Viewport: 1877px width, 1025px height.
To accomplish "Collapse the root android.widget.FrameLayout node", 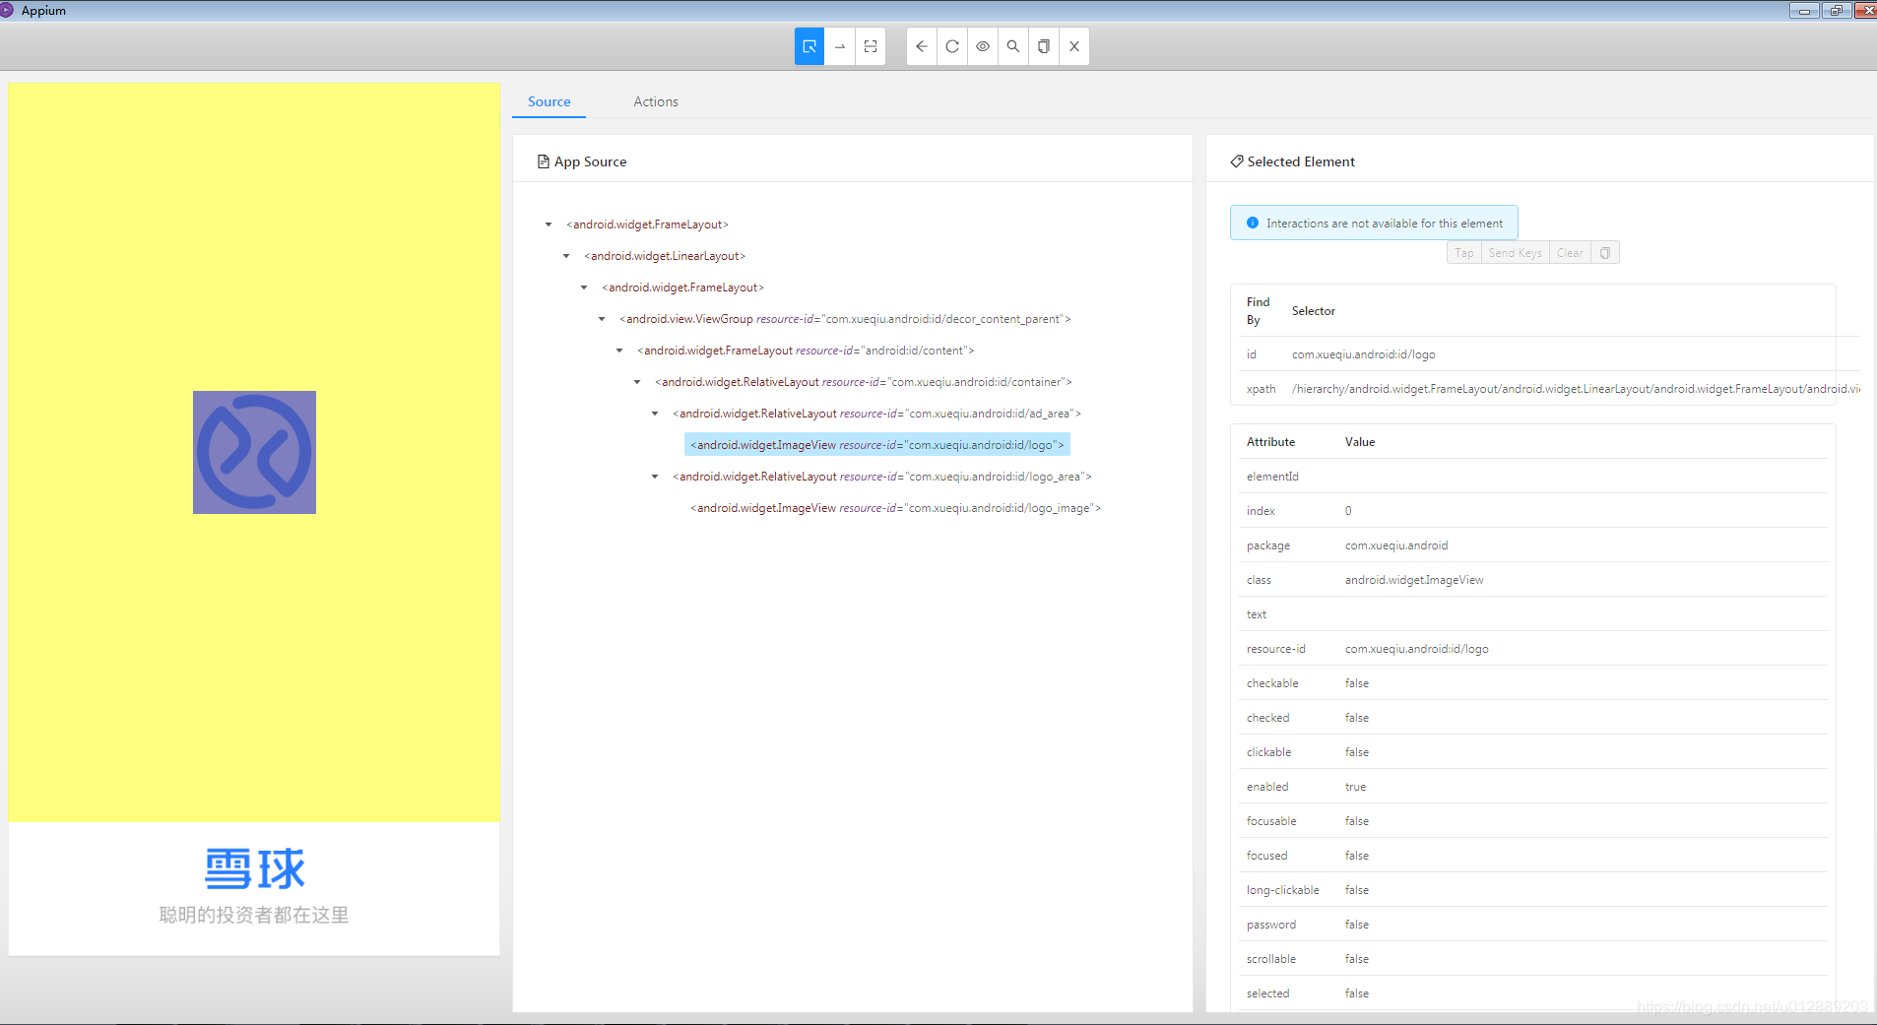I will coord(549,224).
